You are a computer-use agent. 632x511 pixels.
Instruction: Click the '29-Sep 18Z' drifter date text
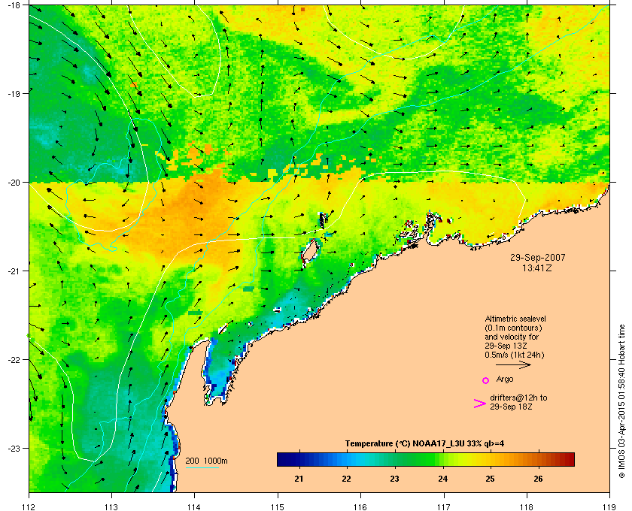(x=511, y=407)
